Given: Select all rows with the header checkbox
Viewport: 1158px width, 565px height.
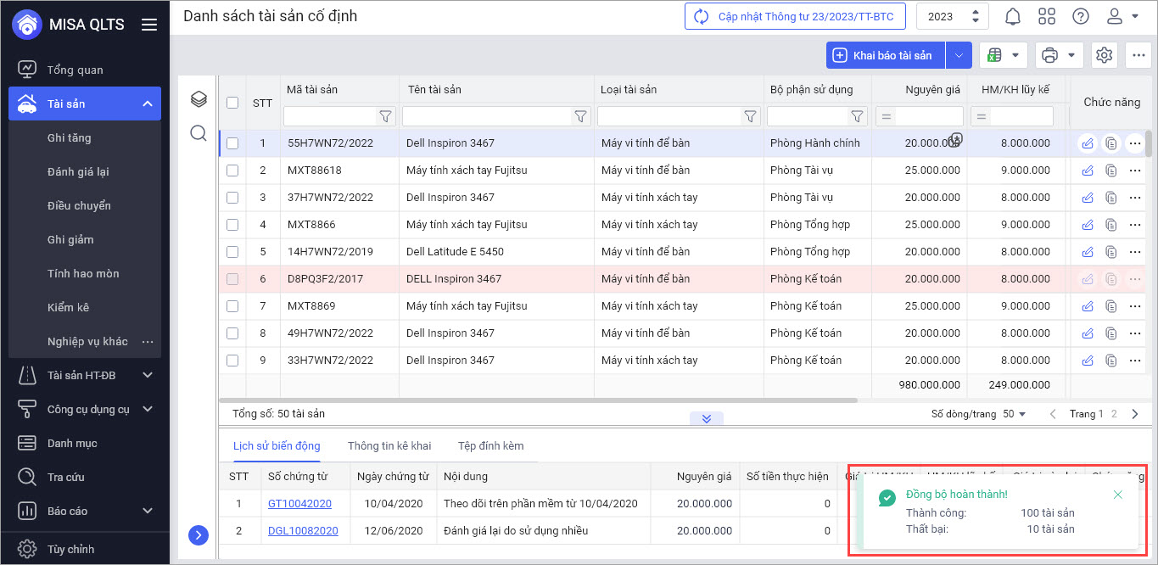Looking at the screenshot, I should click(232, 103).
